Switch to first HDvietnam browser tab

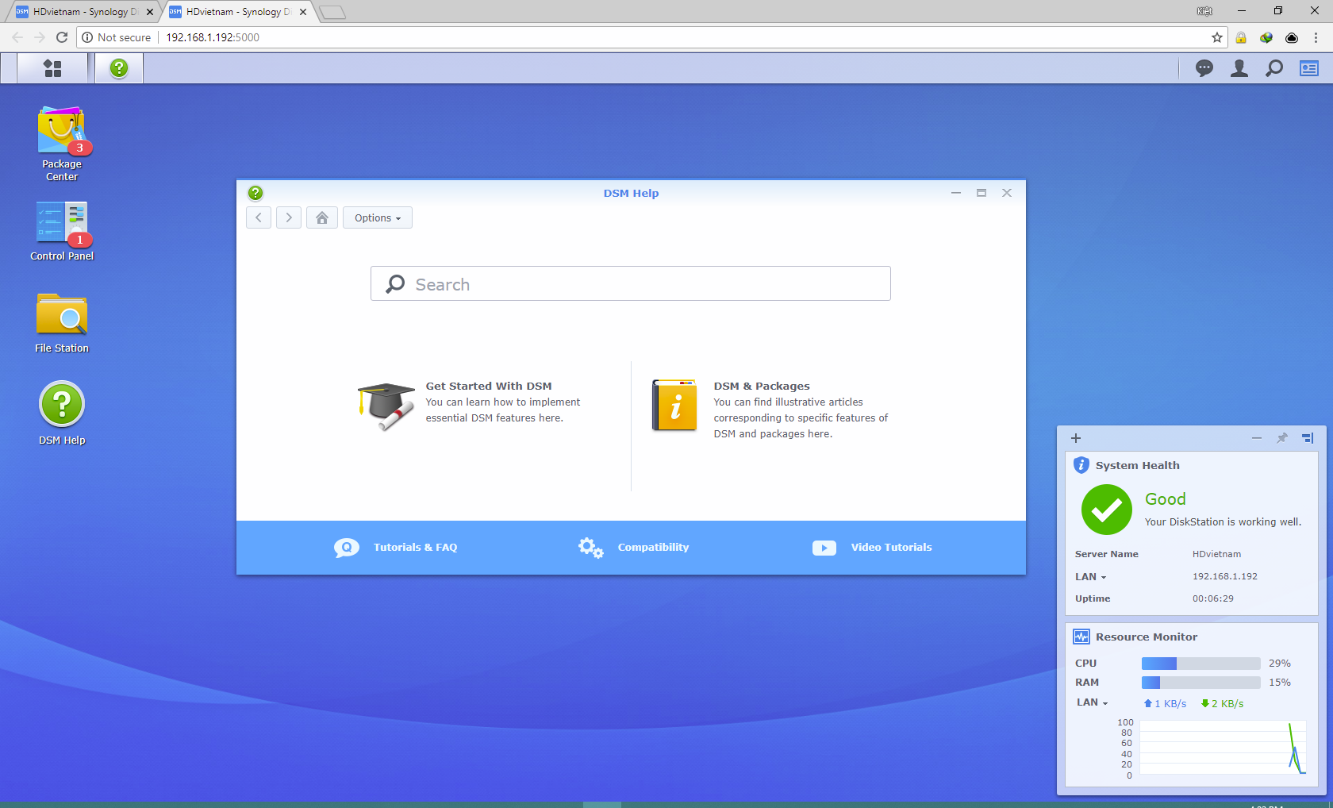point(83,12)
